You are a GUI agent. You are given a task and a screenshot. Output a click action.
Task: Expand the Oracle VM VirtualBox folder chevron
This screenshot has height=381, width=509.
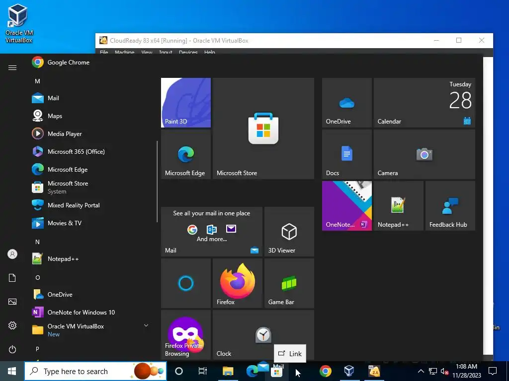point(146,325)
